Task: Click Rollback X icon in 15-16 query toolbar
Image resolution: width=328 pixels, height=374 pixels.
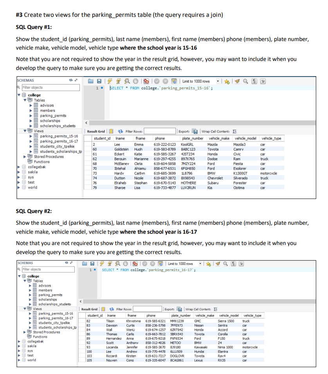Action: coord(165,81)
